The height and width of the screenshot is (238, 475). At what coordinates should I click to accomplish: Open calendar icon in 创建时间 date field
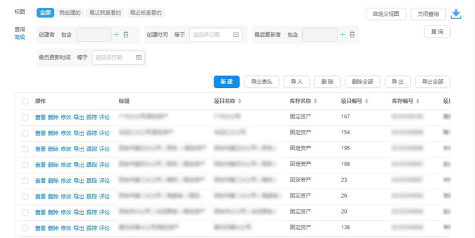coord(236,35)
